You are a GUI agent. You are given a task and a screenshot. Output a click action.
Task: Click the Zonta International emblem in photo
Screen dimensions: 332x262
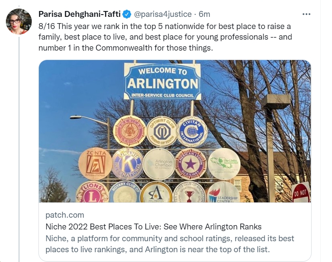95,164
